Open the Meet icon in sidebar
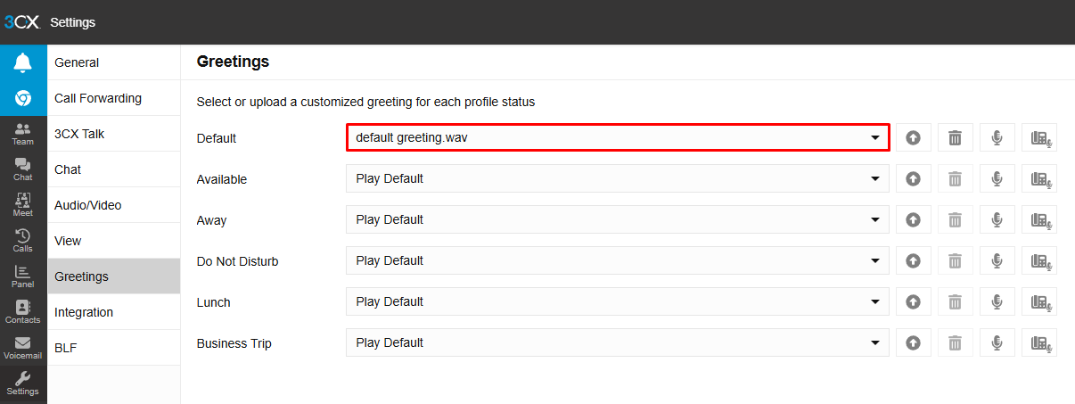 (23, 204)
